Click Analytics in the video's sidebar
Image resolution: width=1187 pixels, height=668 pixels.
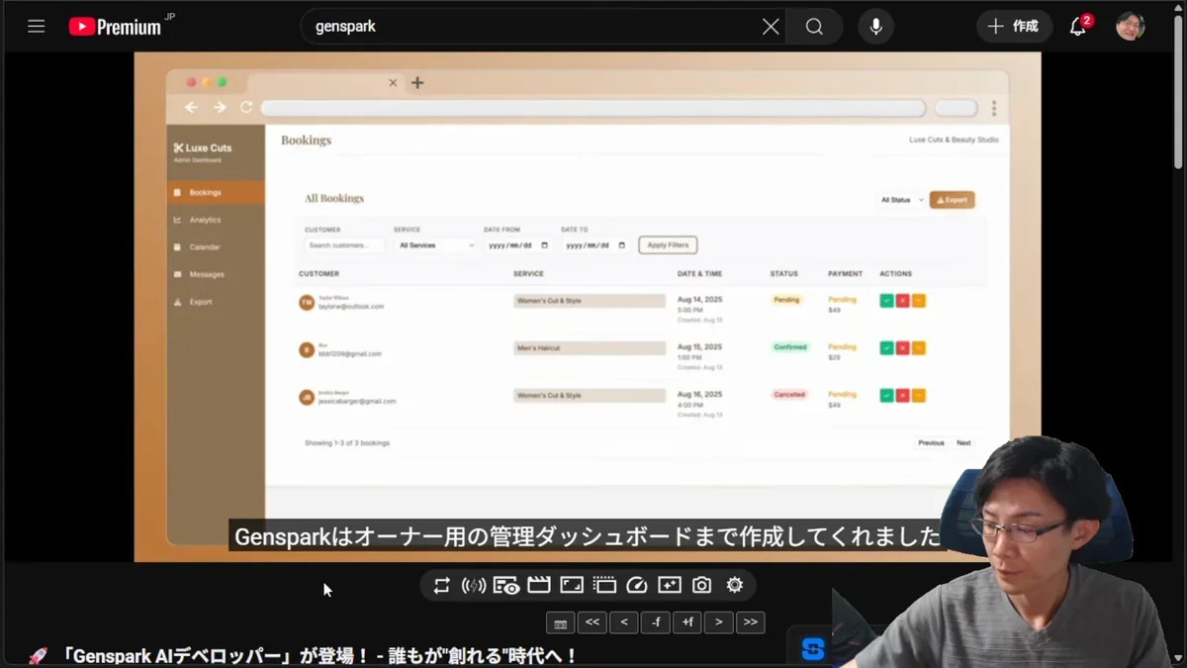coord(205,220)
